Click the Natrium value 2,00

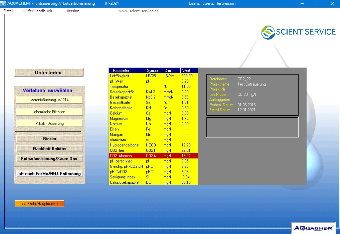click(x=185, y=124)
